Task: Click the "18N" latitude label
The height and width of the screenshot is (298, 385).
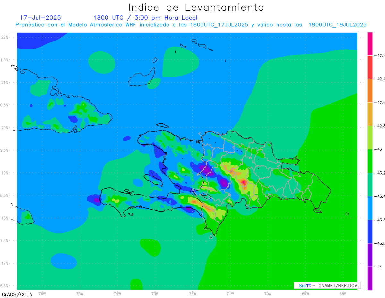Action: pyautogui.click(x=5, y=218)
